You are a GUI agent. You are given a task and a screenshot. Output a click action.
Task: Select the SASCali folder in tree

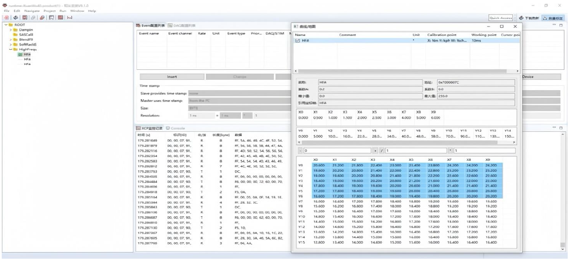click(x=26, y=34)
